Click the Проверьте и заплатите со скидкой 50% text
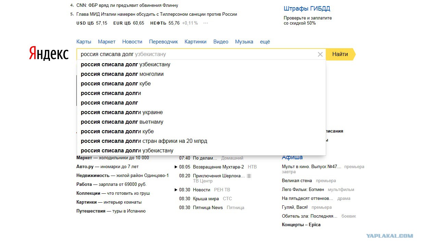Viewport: 422px width, 246px height. click(x=308, y=20)
